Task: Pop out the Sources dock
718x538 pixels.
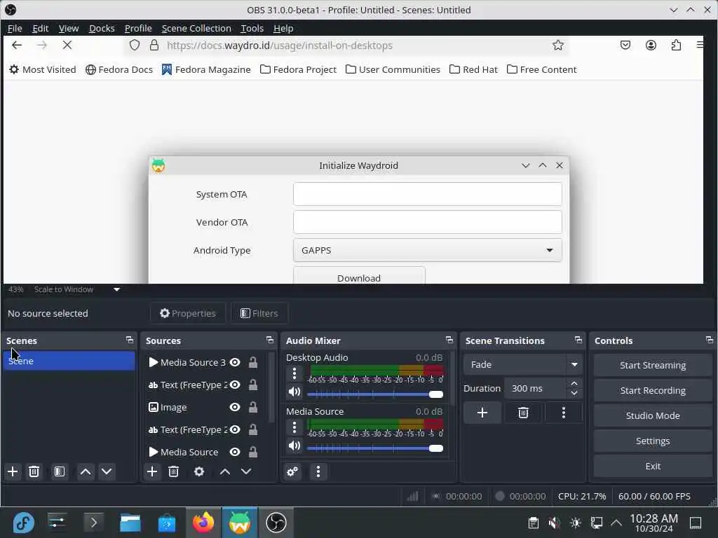Action: pos(270,340)
